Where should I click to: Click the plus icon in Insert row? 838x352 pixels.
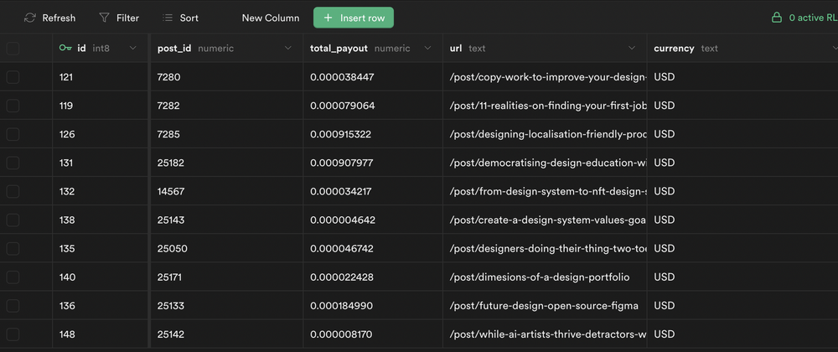328,18
